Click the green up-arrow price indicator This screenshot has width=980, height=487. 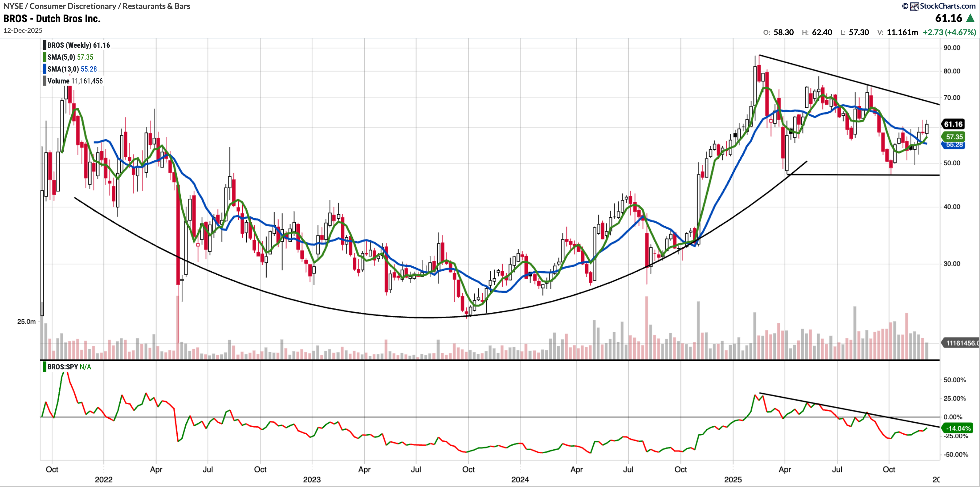click(x=971, y=18)
